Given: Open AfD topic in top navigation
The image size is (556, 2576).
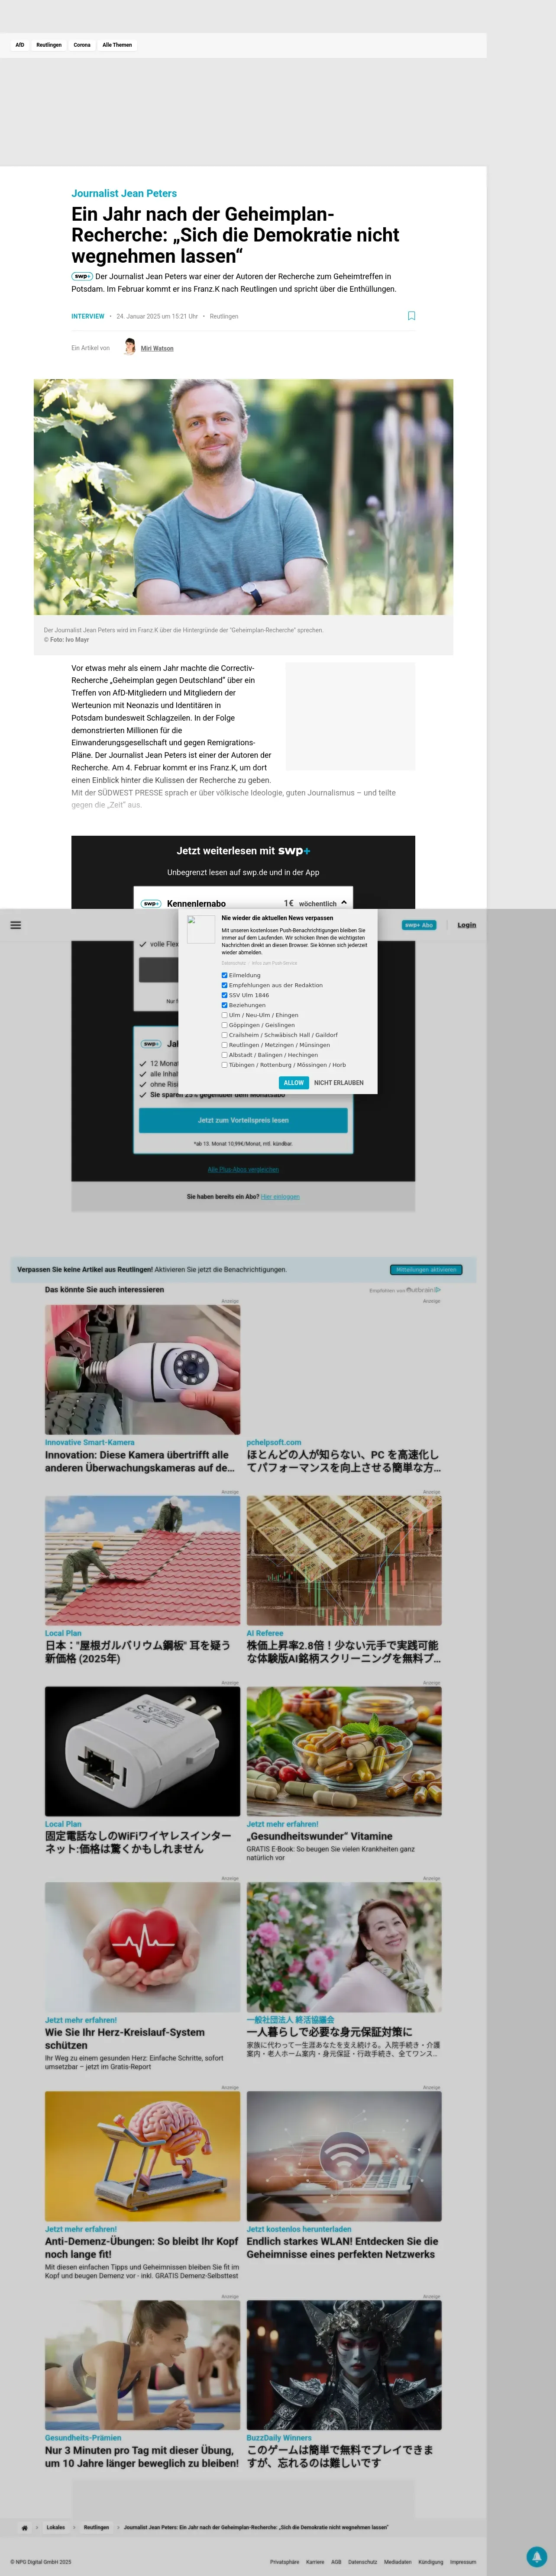Looking at the screenshot, I should pos(20,45).
